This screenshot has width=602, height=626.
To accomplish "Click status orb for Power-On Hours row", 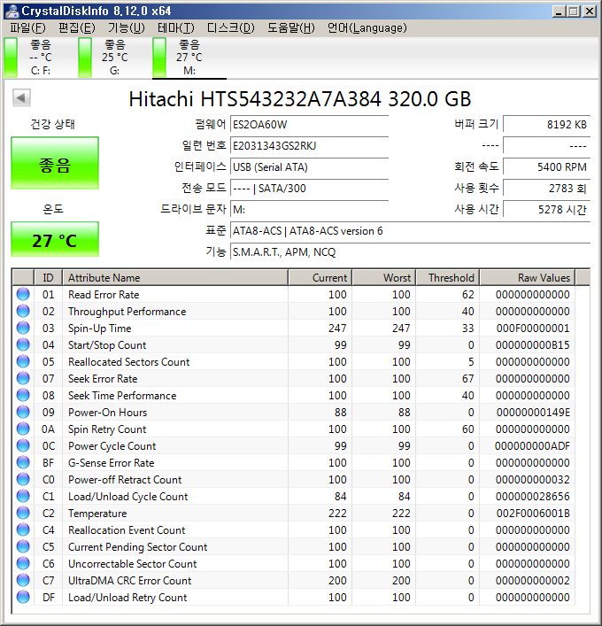I will coord(23,413).
